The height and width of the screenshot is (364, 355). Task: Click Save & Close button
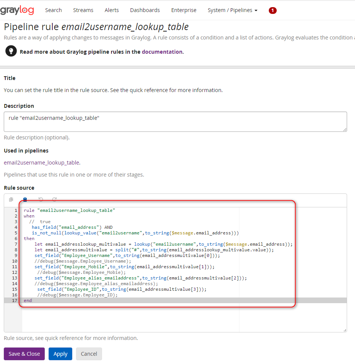[x=24, y=354]
